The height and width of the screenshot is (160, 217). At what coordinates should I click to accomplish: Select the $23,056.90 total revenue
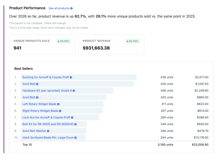[x=200, y=145]
